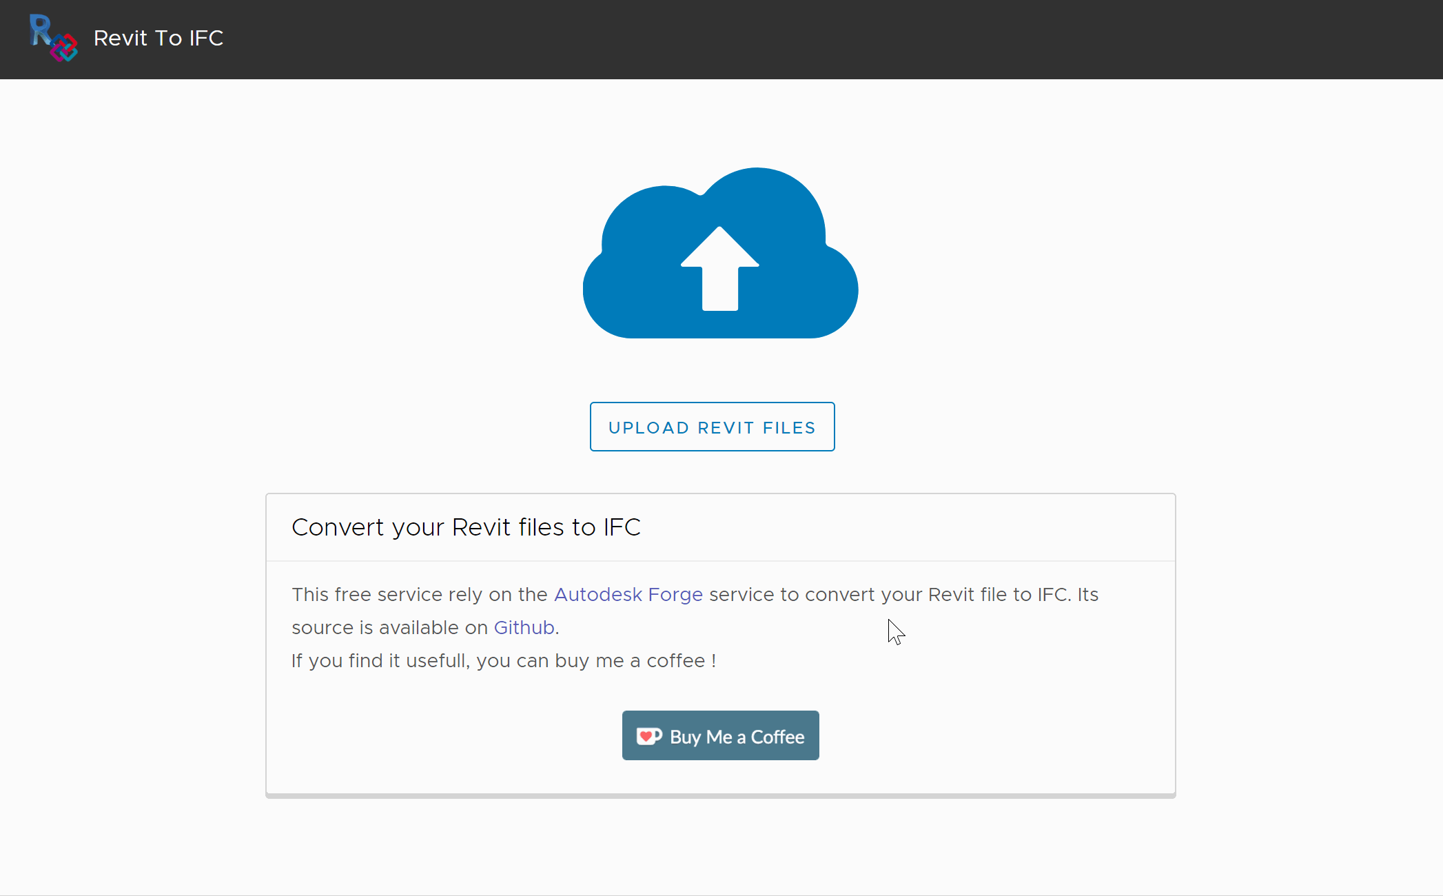Click the blue cloud upload icon
The width and height of the screenshot is (1443, 896).
click(721, 253)
